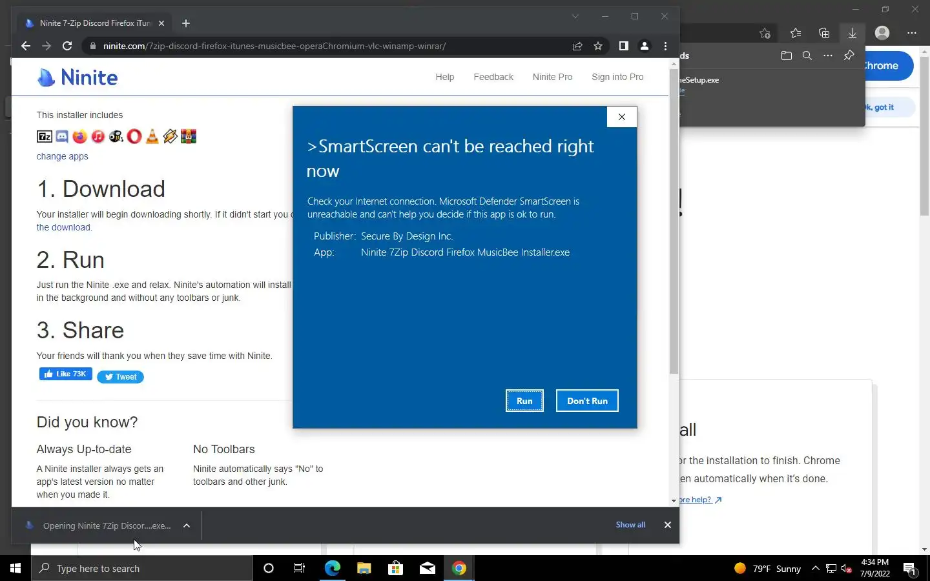This screenshot has height=581, width=930.
Task: Close the SmartScreen dialog with X
Action: tap(622, 117)
